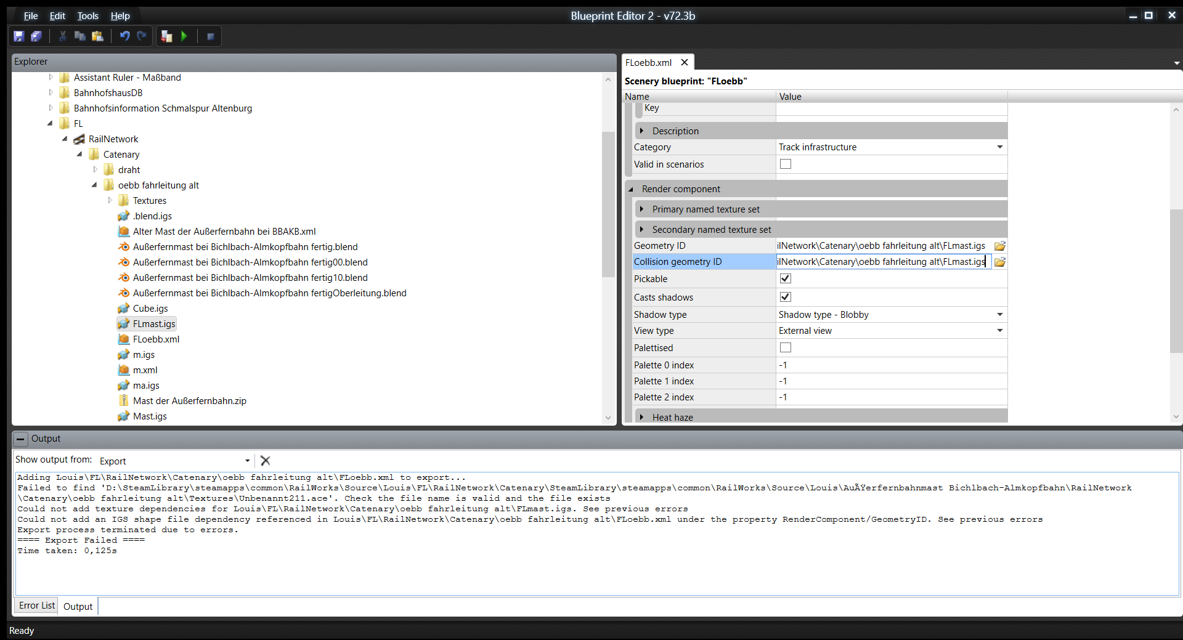The height and width of the screenshot is (640, 1183).
Task: Browse for Geometry ID file
Action: 1000,246
